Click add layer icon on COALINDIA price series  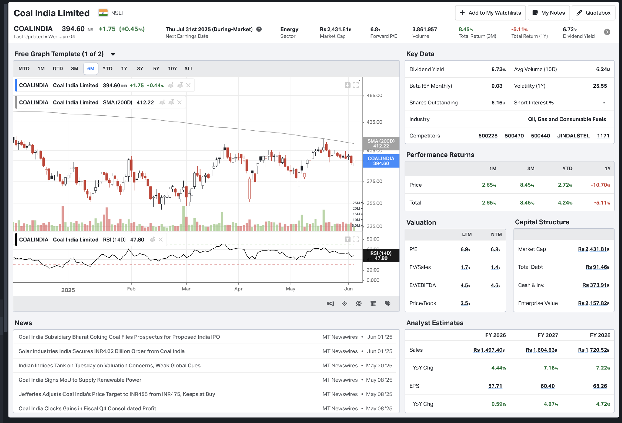pyautogui.click(x=171, y=85)
